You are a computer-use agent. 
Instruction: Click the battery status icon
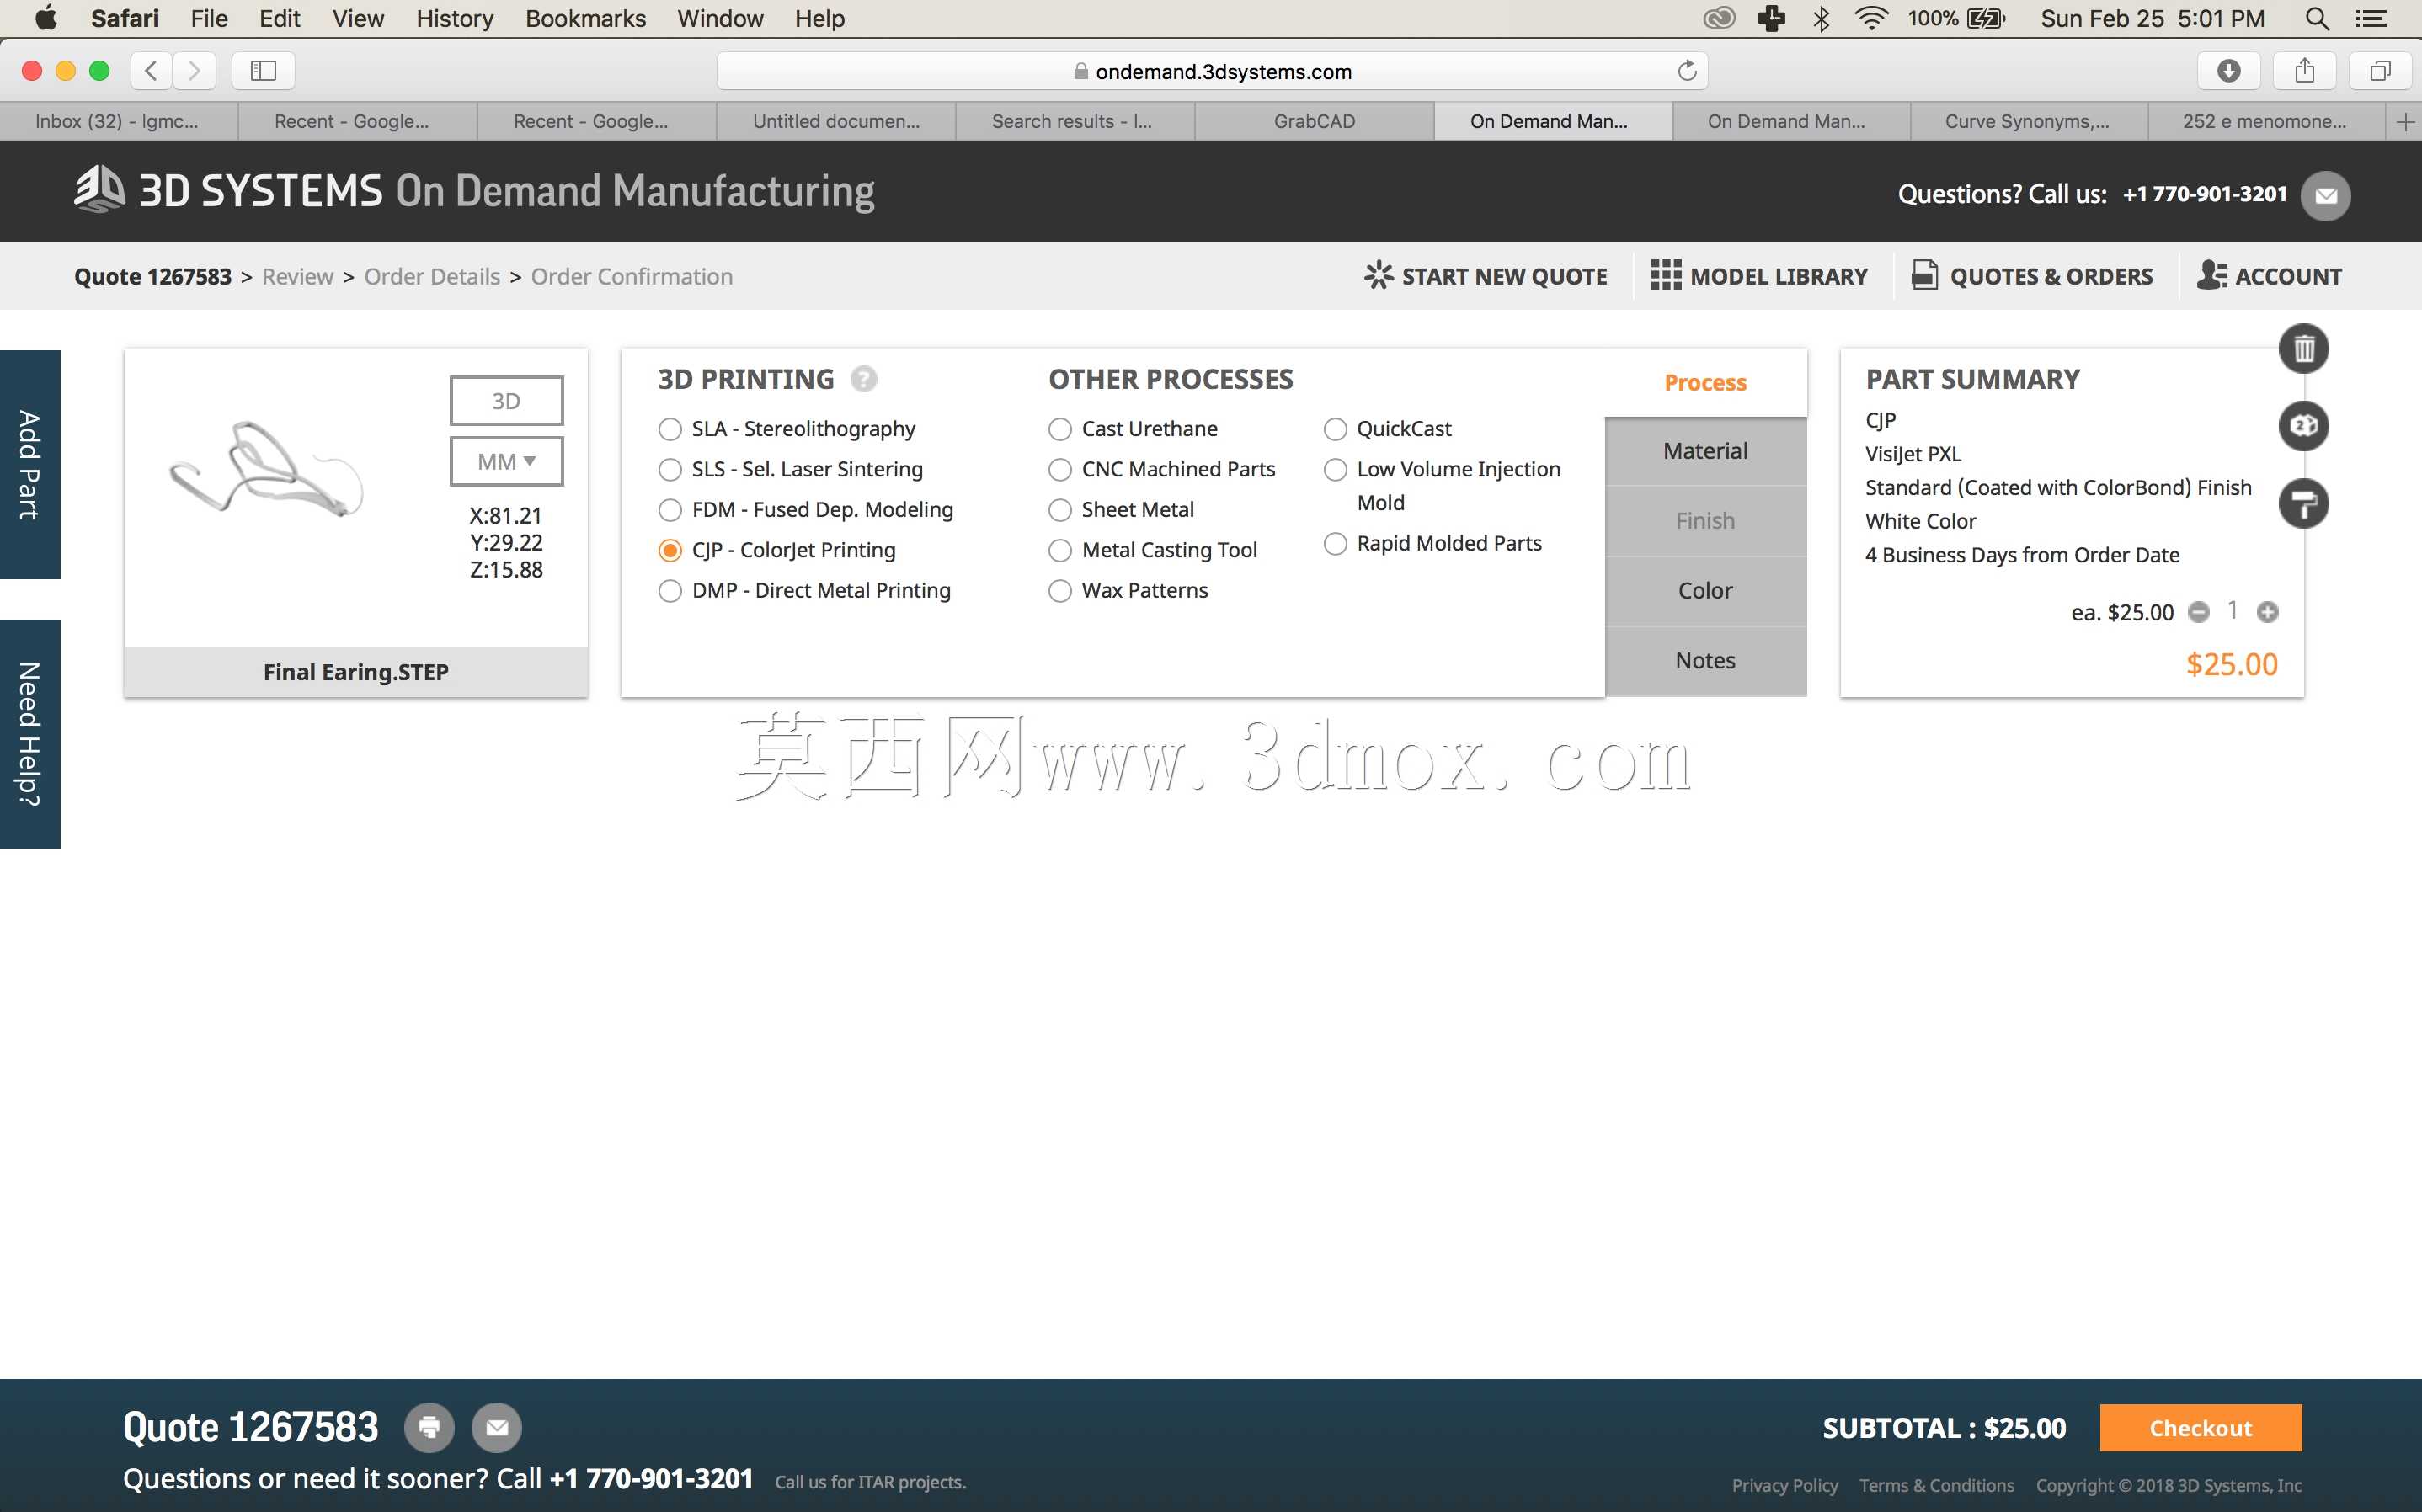click(x=1986, y=18)
